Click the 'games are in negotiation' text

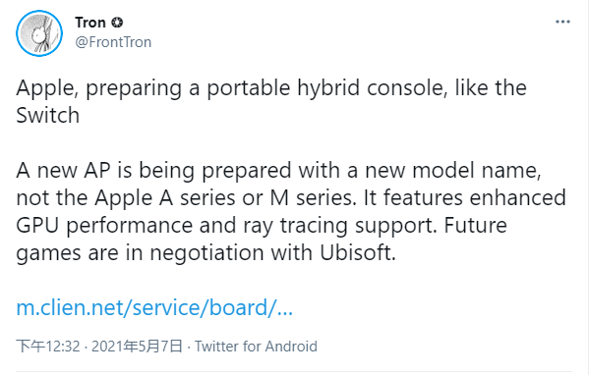[140, 253]
